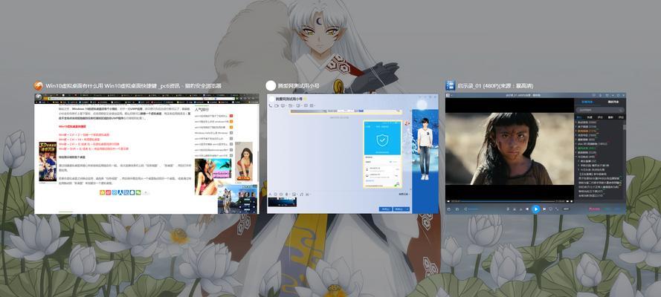The image size is (661, 297).
Task: Click the music note icon in QQ input toolbar
Action: [302, 195]
